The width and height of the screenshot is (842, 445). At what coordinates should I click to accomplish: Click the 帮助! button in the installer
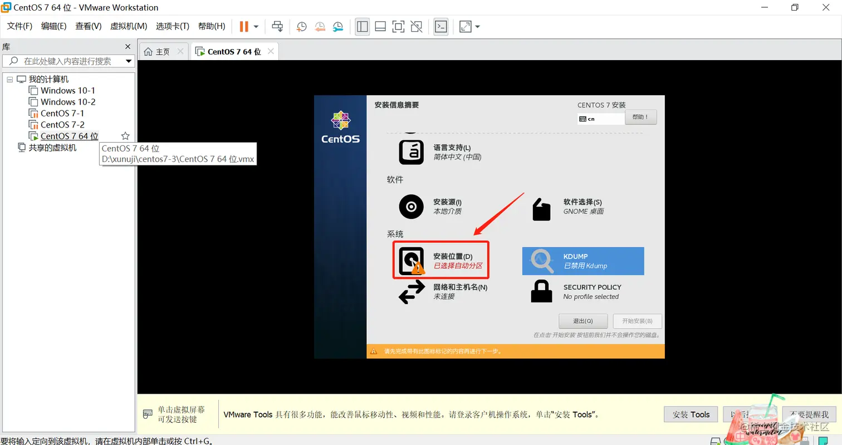pos(641,118)
